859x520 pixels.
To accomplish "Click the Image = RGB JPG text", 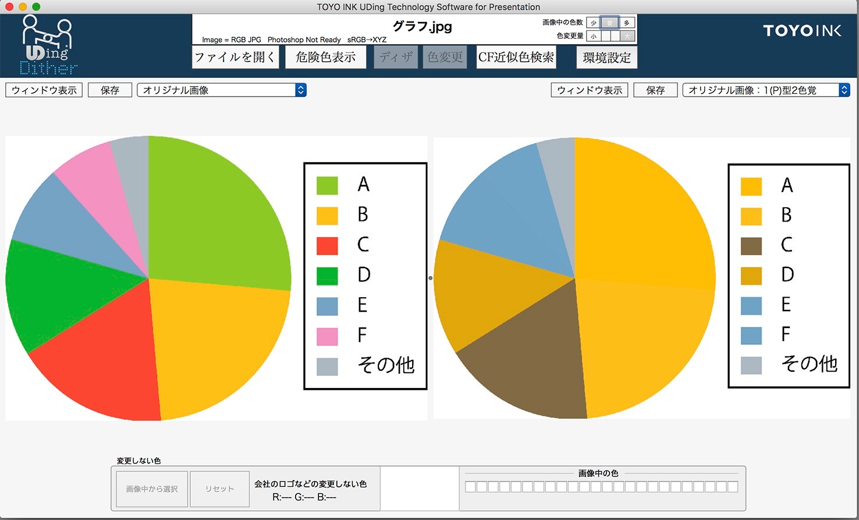I will [232, 40].
